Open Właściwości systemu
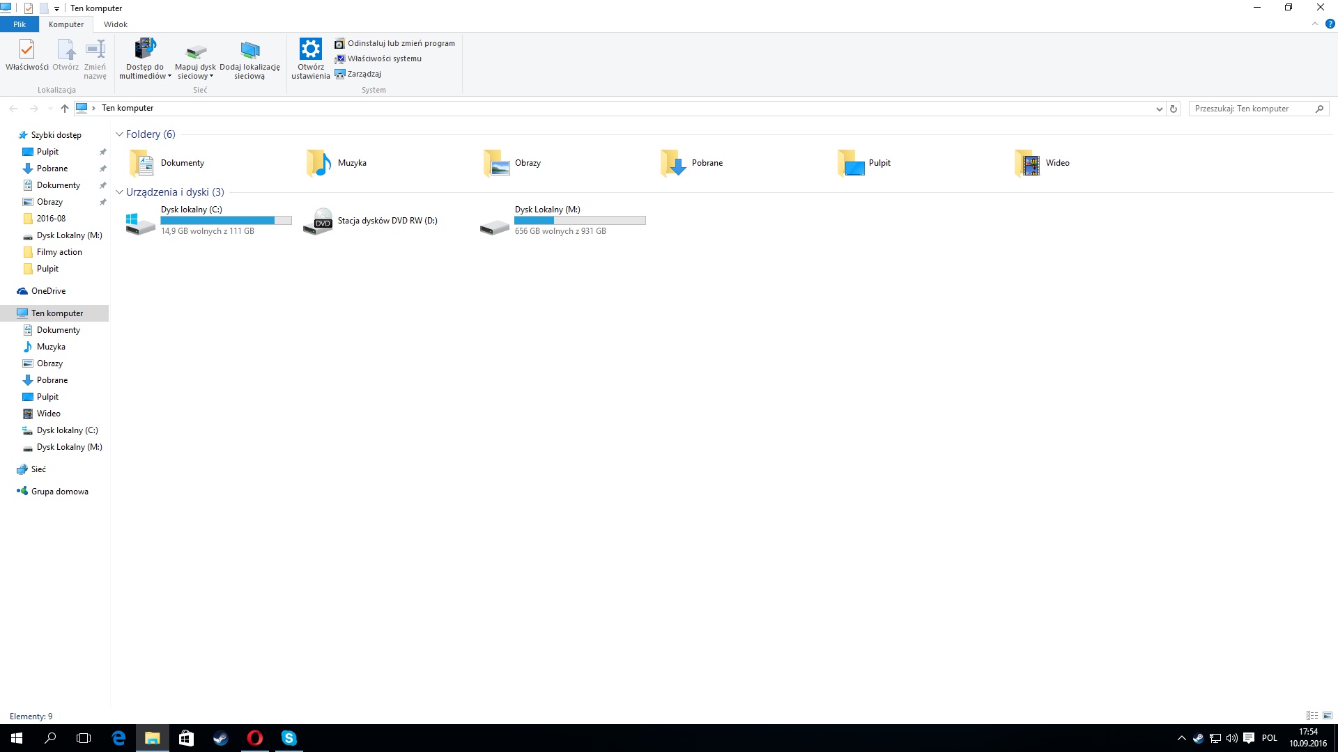Screen dimensions: 1338x752 [x=378, y=58]
